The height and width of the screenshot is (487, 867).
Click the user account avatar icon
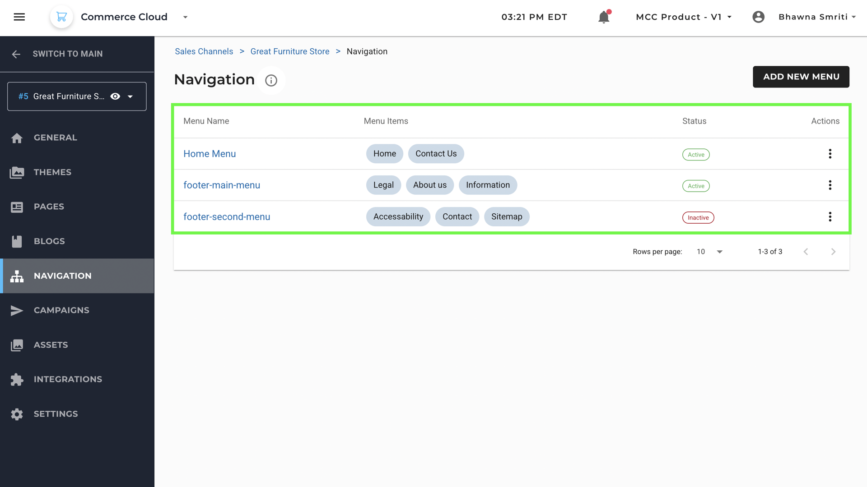pos(759,17)
